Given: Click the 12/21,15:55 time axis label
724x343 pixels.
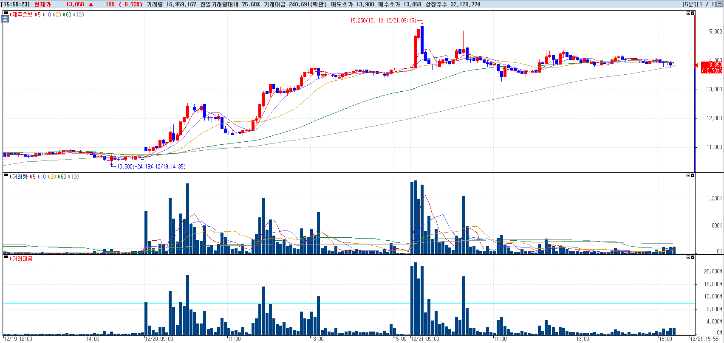Looking at the screenshot, I should click(x=704, y=339).
